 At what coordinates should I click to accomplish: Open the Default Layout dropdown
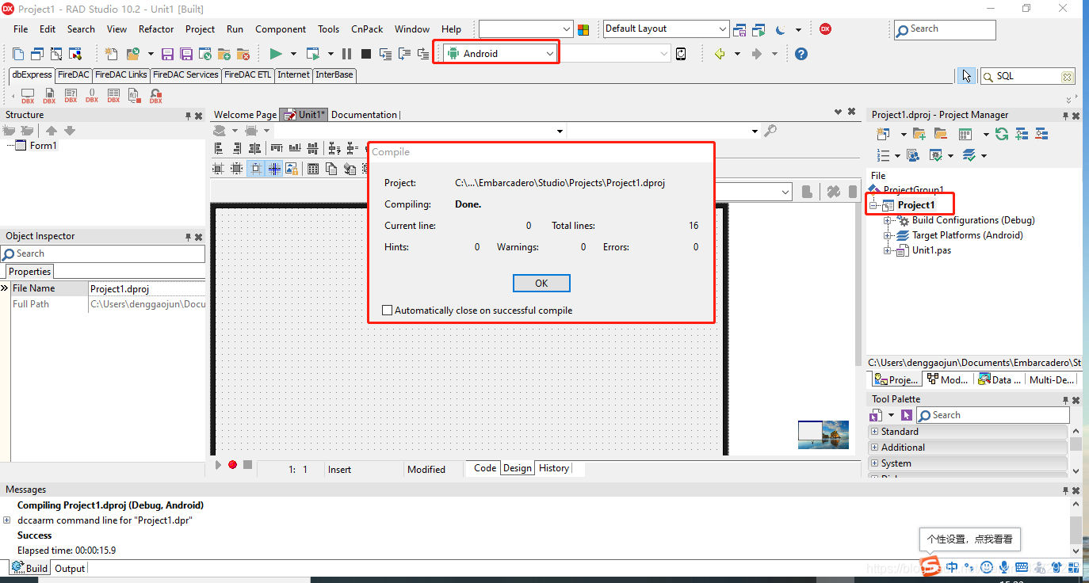722,29
